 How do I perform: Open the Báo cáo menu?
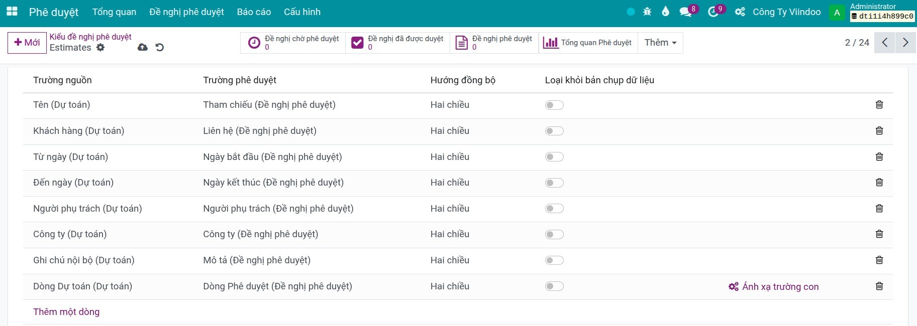tap(254, 12)
